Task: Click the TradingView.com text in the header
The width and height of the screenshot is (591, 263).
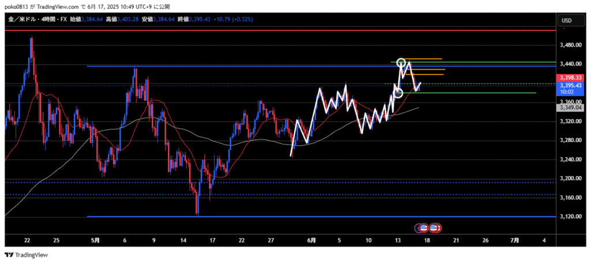Action: [x=59, y=6]
